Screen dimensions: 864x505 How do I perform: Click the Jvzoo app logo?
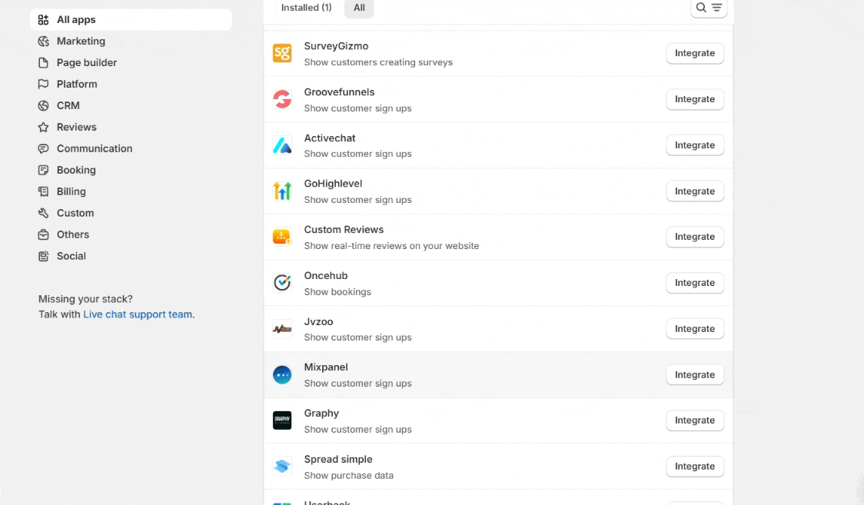click(x=282, y=329)
